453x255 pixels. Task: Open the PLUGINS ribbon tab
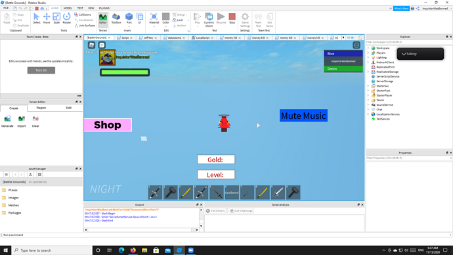point(104,9)
